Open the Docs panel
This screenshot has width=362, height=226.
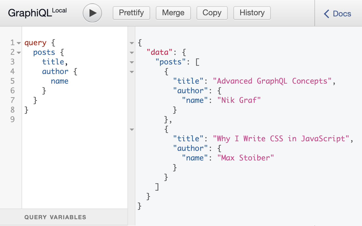point(342,13)
